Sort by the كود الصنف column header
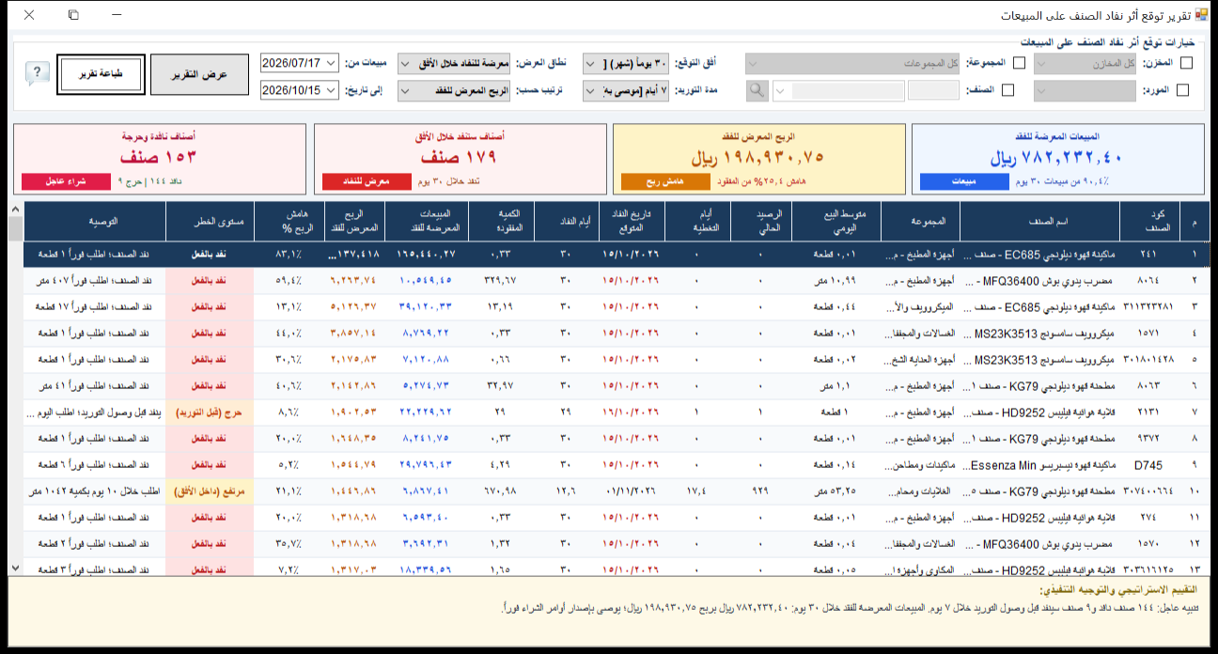The image size is (1218, 654). click(1148, 222)
